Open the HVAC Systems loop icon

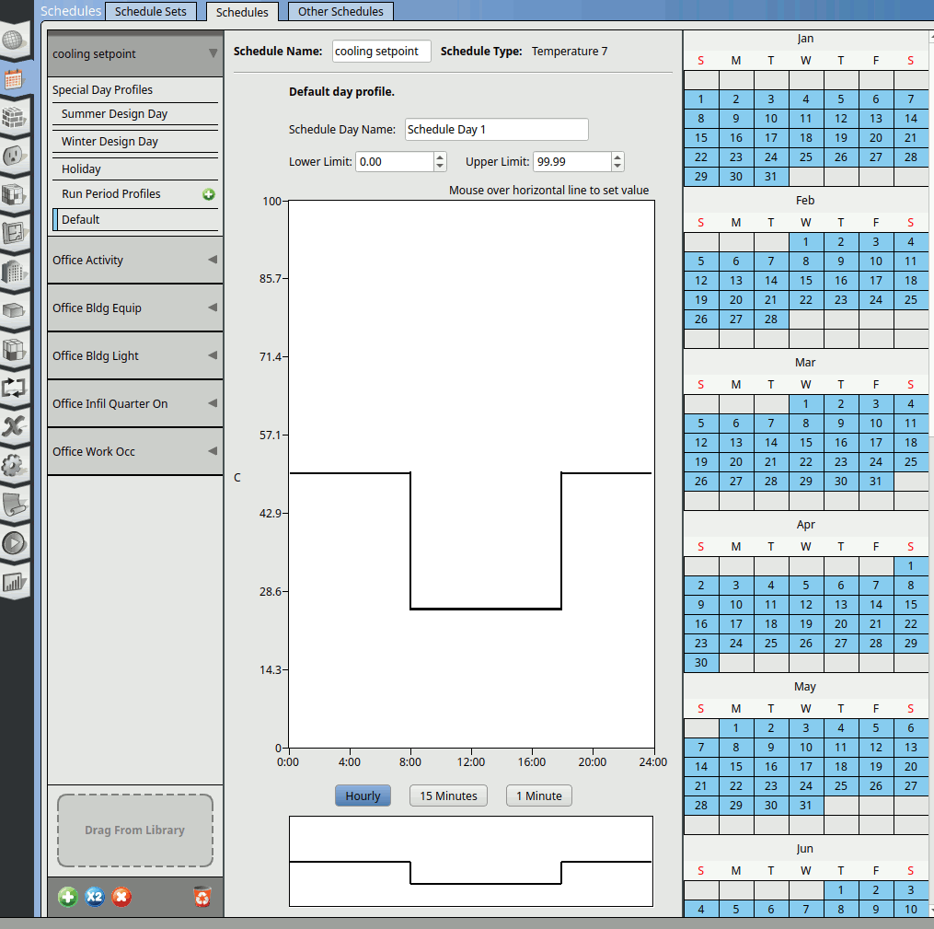click(13, 388)
